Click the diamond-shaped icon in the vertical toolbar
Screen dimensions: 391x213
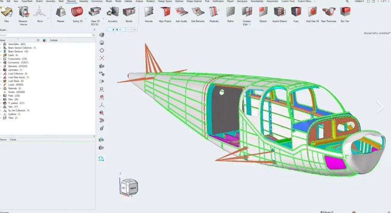(102, 50)
